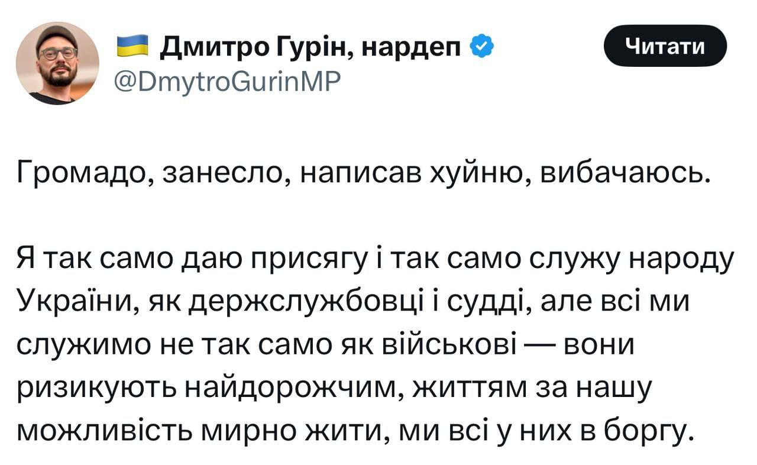757x465 pixels.
Task: Click the @DmytroGurinMP handle
Action: pyautogui.click(x=226, y=81)
